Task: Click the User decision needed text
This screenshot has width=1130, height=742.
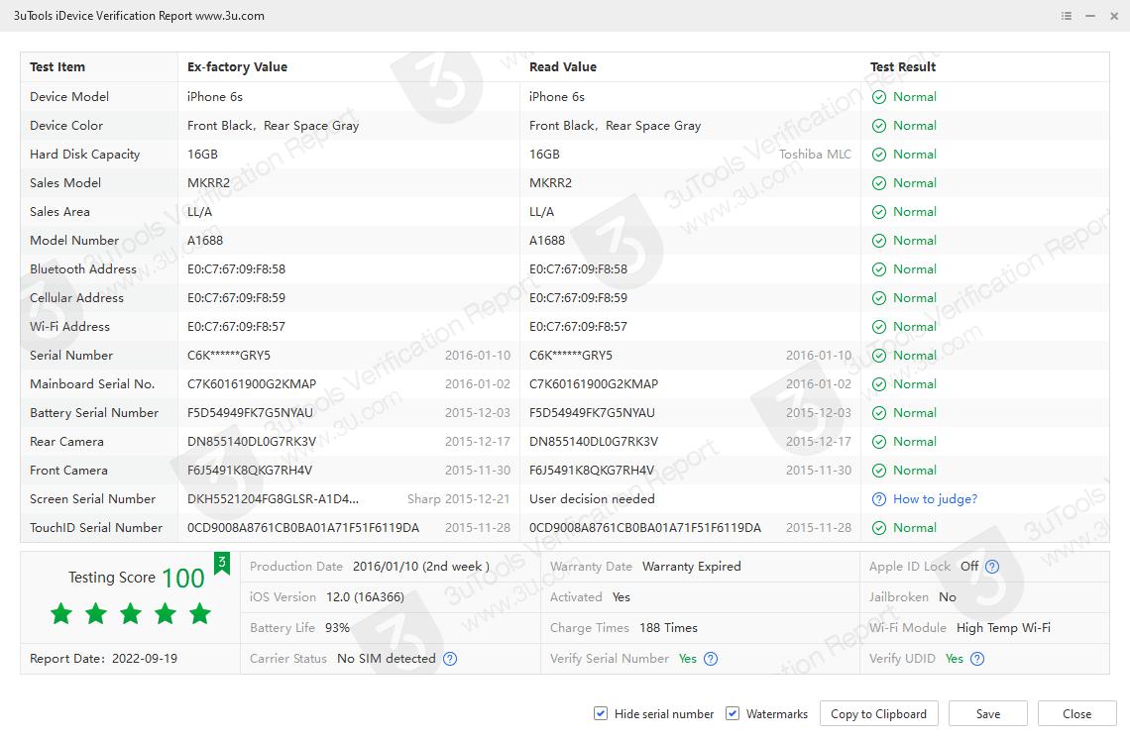Action: pos(593,499)
